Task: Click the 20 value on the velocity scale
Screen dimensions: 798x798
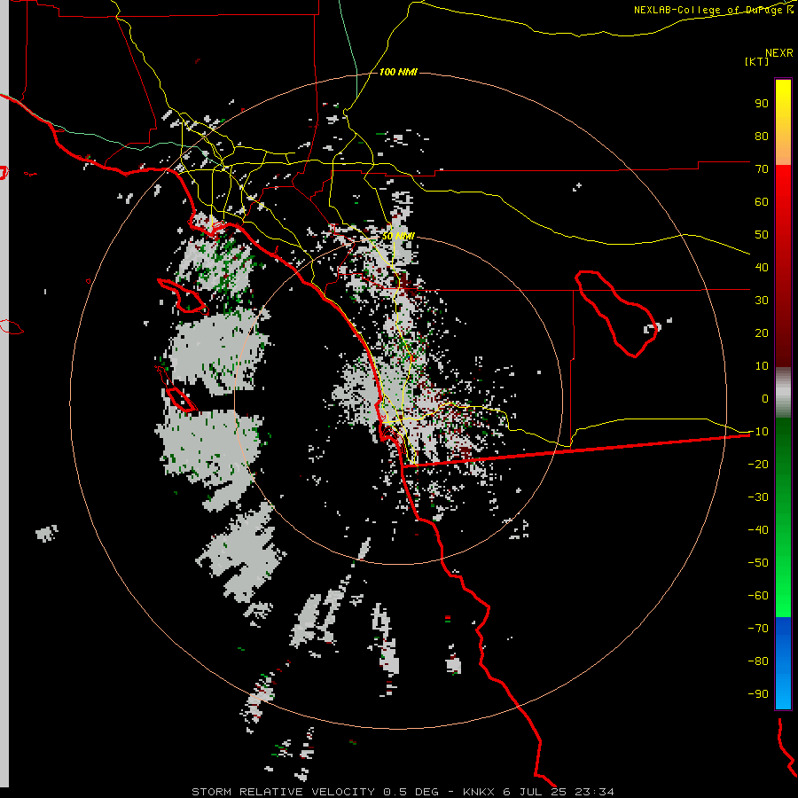Action: pyautogui.click(x=762, y=333)
